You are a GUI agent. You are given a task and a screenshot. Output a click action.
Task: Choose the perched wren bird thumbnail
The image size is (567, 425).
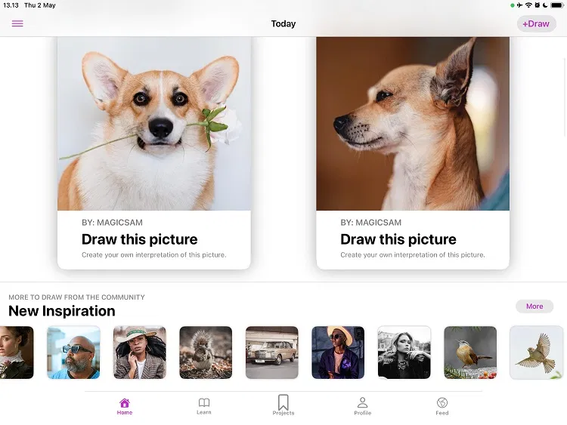(x=470, y=353)
